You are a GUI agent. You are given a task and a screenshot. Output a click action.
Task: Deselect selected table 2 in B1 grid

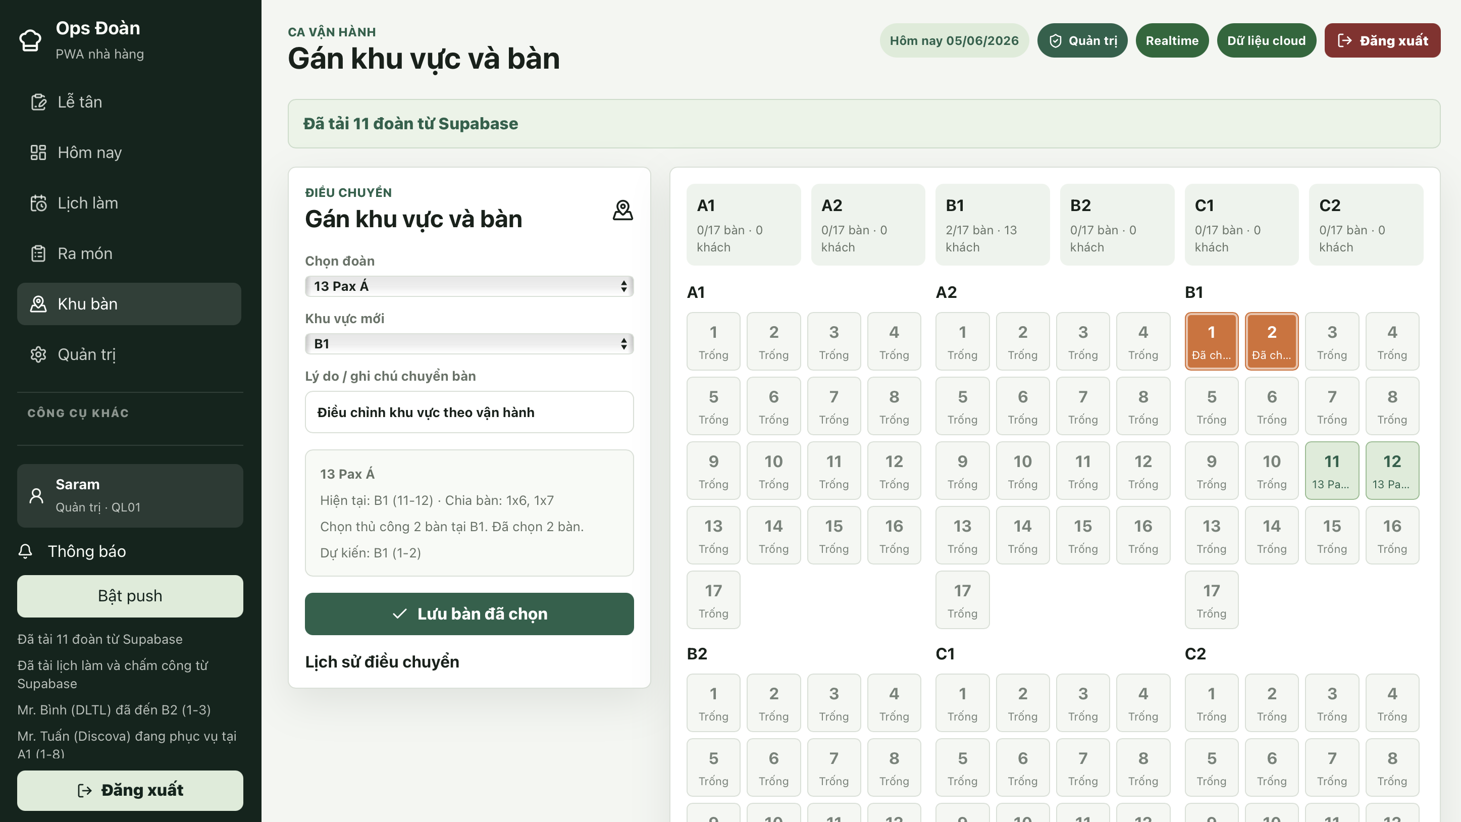click(x=1271, y=341)
